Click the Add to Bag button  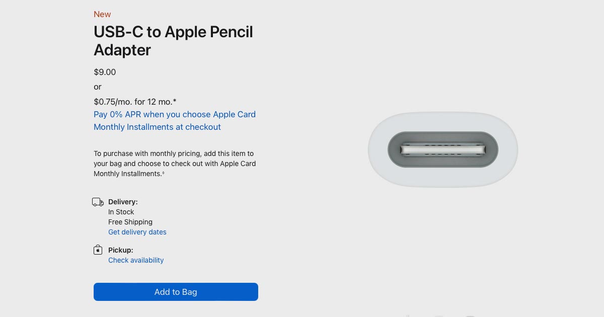(176, 292)
